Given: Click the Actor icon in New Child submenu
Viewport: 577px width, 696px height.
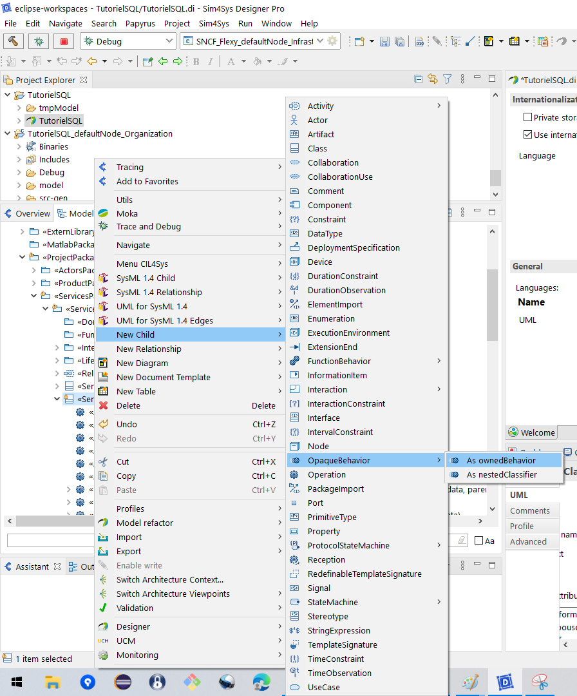Looking at the screenshot, I should click(294, 120).
